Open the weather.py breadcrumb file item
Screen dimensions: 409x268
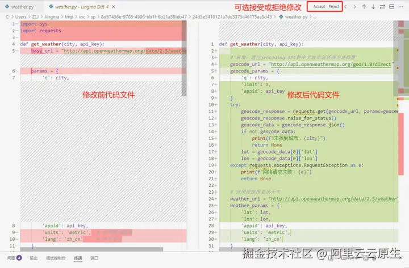pyautogui.click(x=294, y=17)
